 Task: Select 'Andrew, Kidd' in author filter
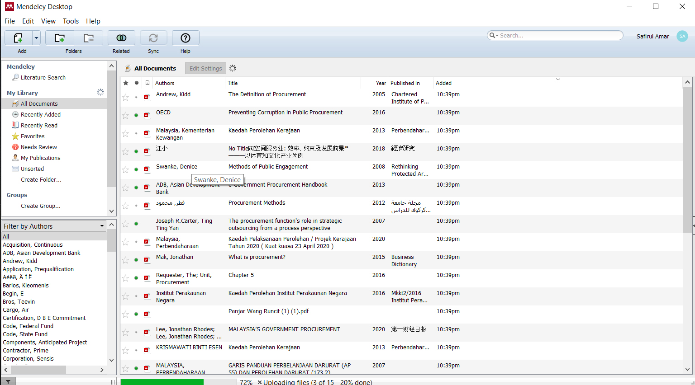pos(20,261)
